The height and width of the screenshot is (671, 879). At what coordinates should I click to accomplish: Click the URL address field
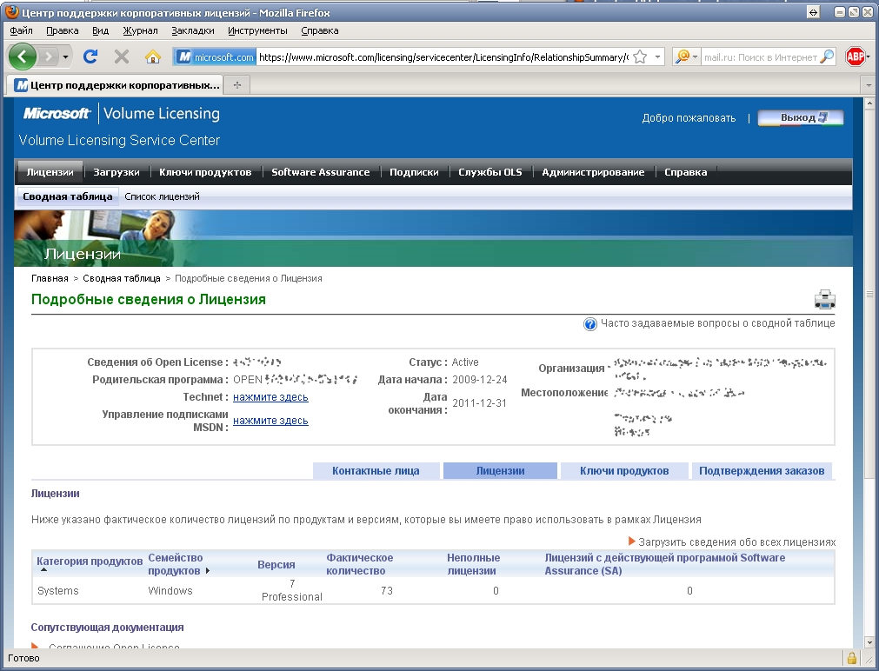tap(443, 57)
